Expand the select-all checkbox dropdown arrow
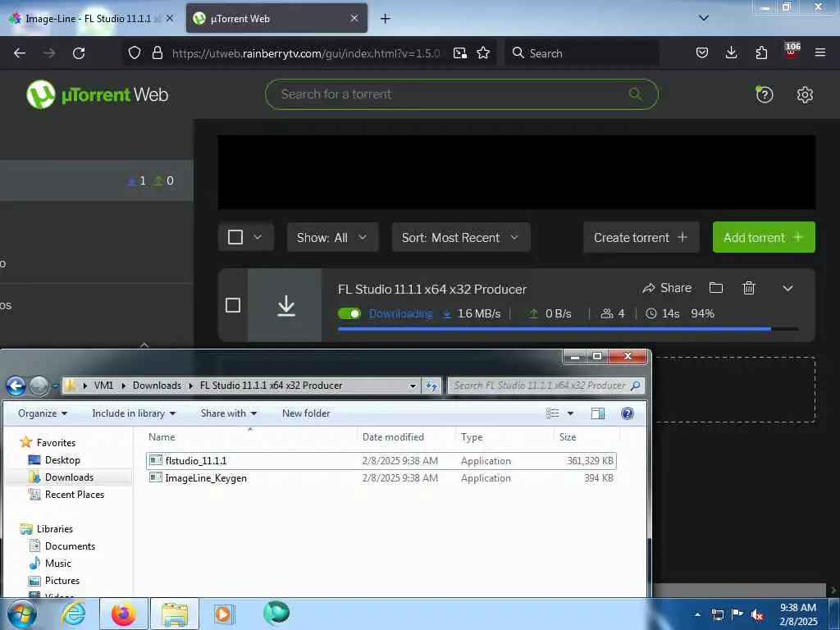Image resolution: width=840 pixels, height=630 pixels. [258, 237]
